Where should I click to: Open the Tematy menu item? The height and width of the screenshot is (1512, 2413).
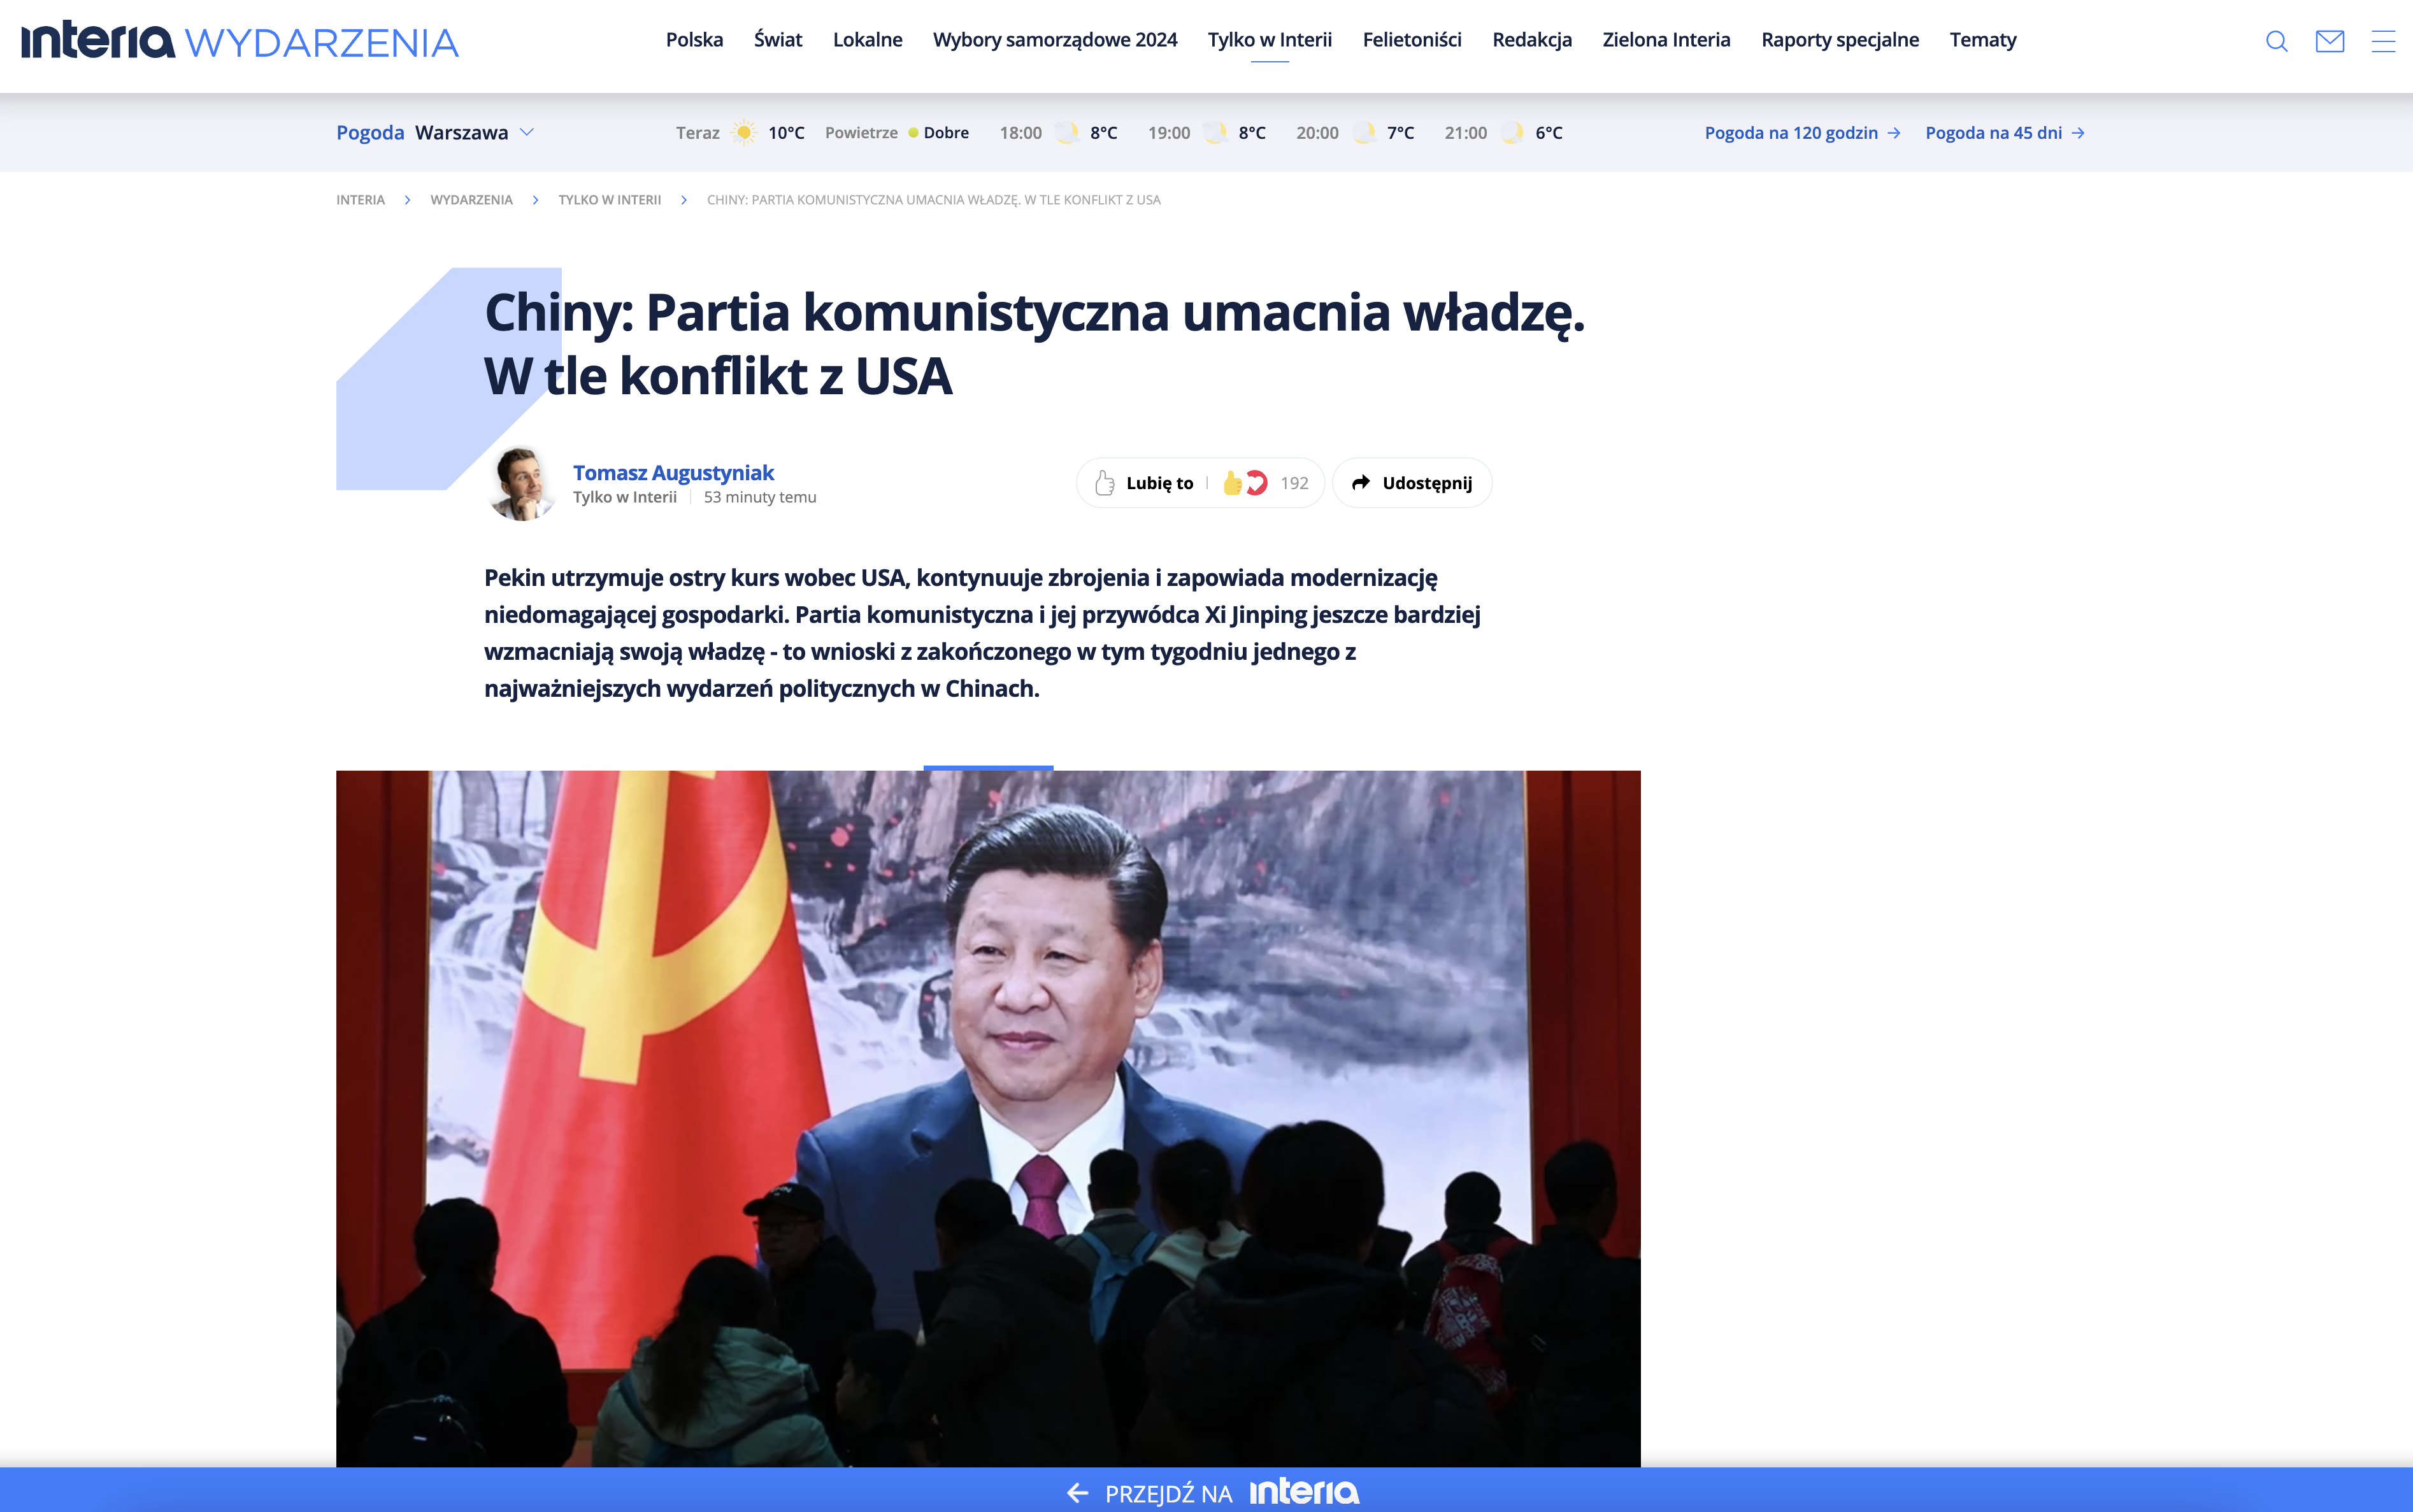1983,40
